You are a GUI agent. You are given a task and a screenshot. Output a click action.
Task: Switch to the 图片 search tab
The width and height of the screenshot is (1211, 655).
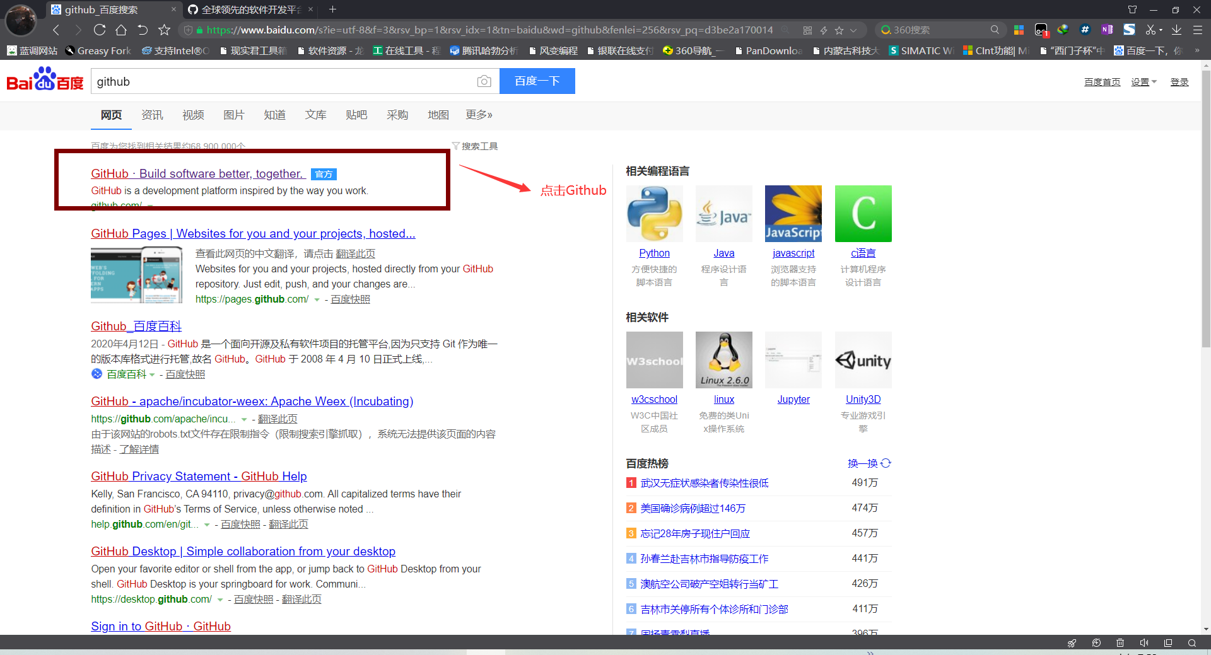point(233,115)
